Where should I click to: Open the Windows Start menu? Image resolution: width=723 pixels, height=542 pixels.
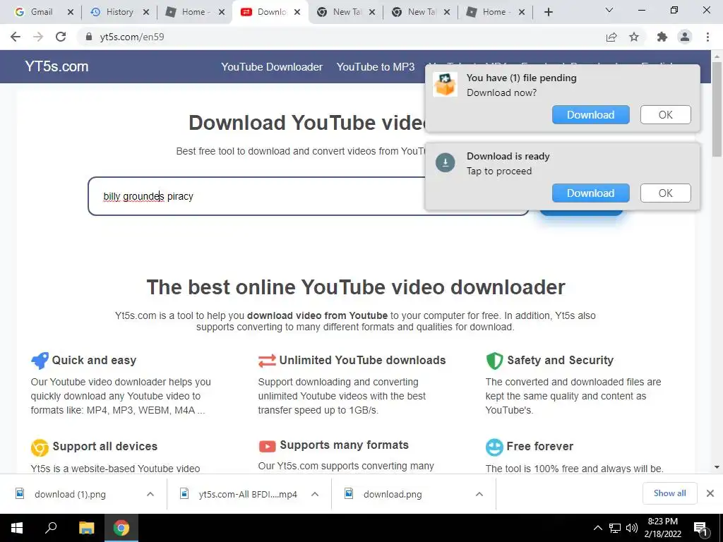pos(17,528)
